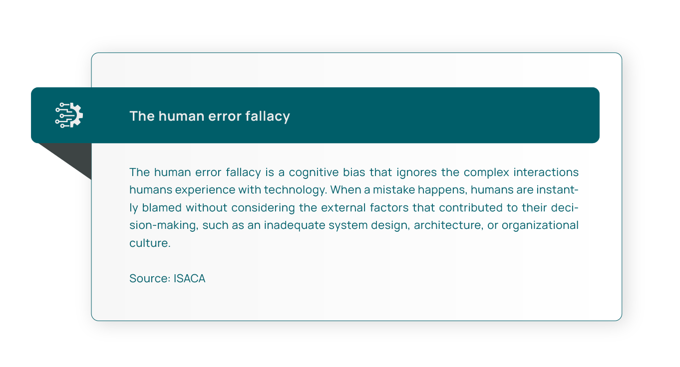680x367 pixels.
Task: Click the word "ISACA" in the source line
Action: coord(190,278)
